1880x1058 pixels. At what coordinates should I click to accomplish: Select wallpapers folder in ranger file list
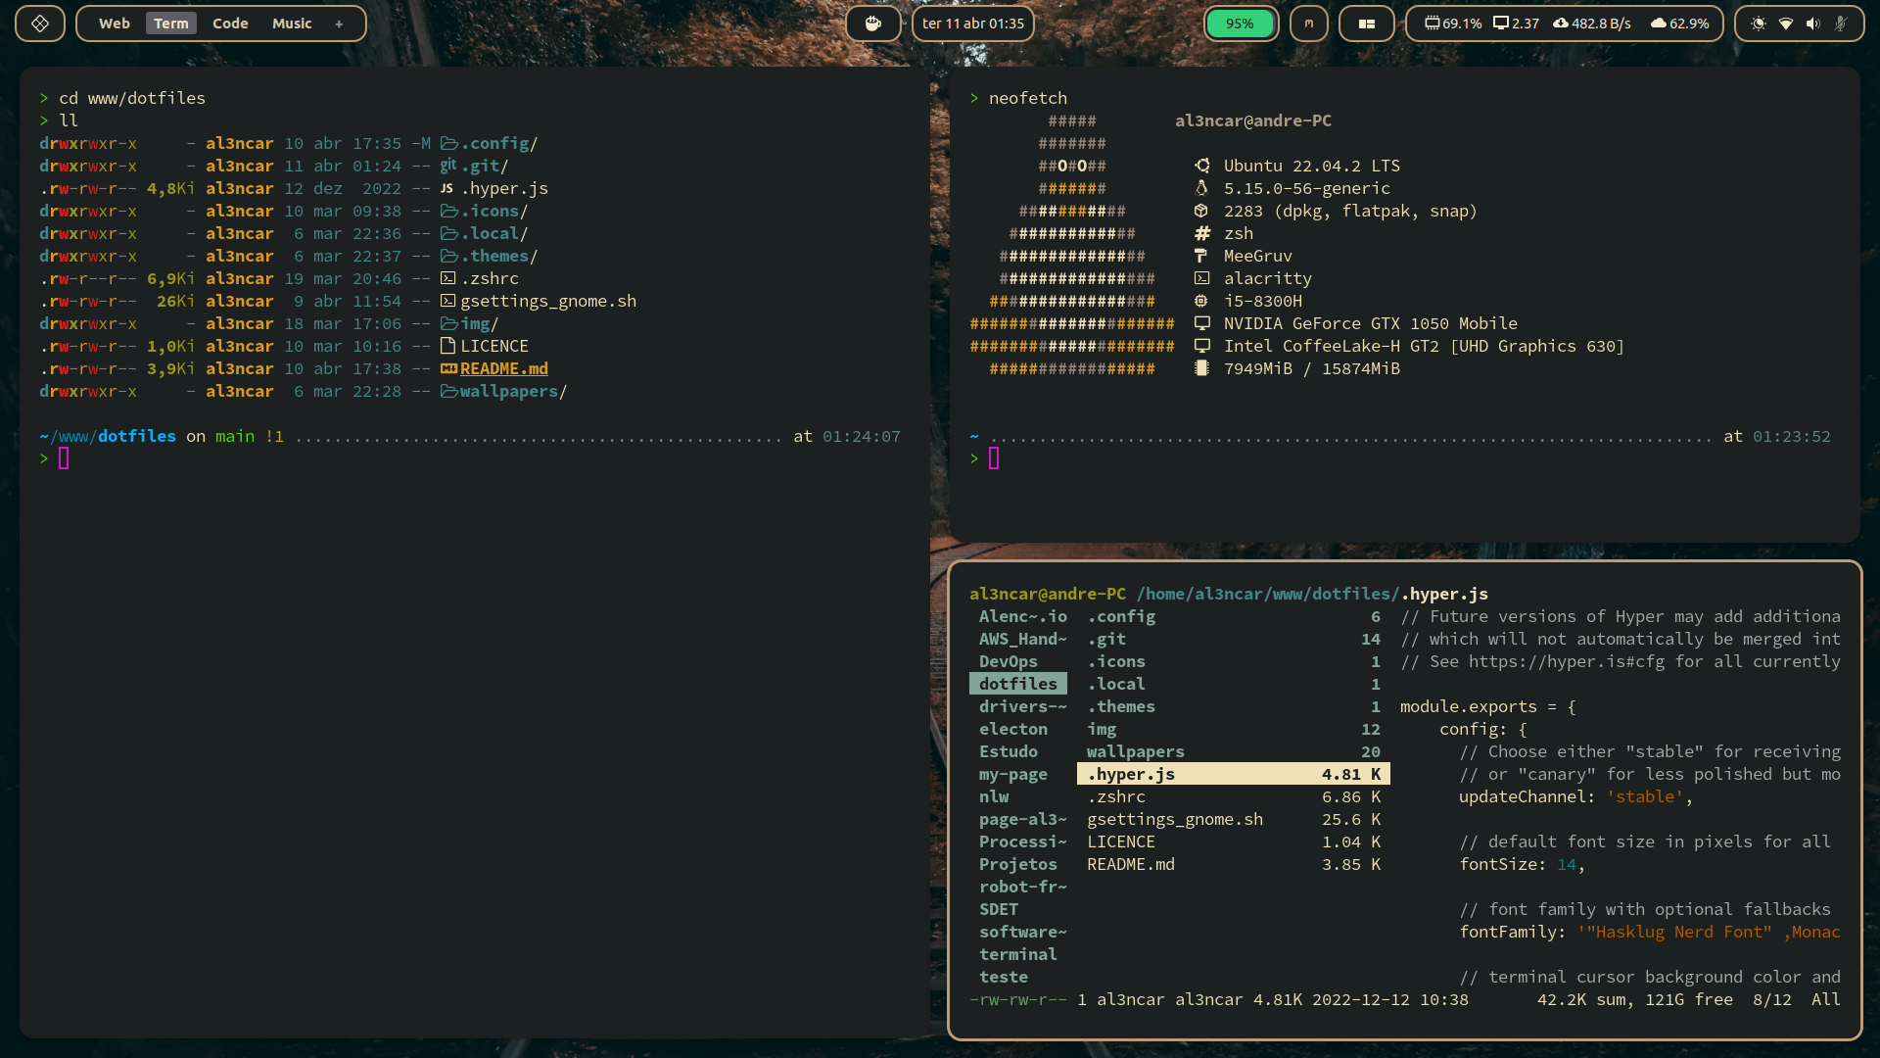pos(1135,751)
